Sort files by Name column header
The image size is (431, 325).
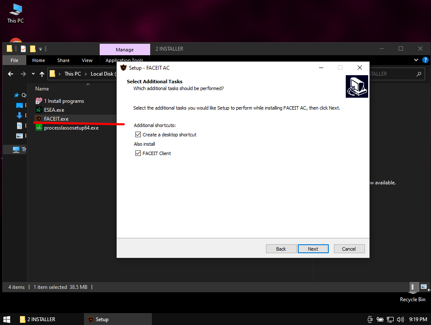(42, 89)
